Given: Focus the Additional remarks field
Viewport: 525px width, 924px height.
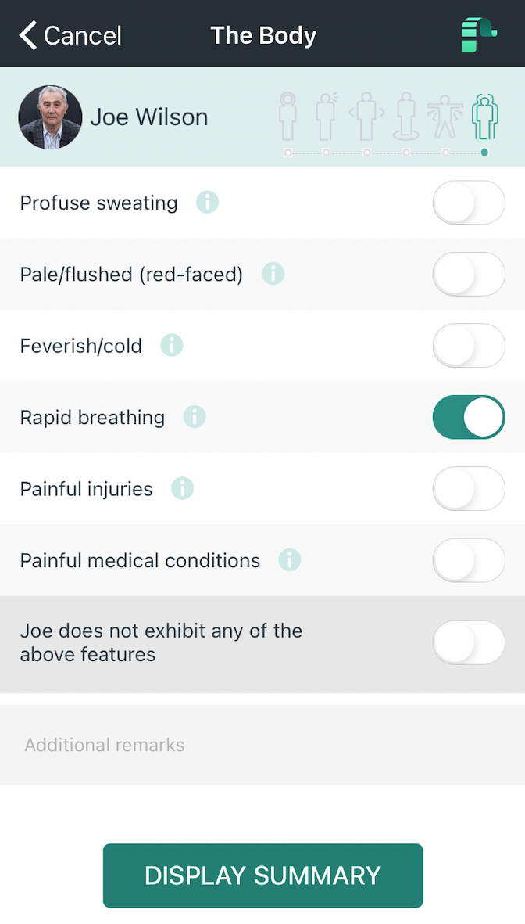Looking at the screenshot, I should point(262,745).
